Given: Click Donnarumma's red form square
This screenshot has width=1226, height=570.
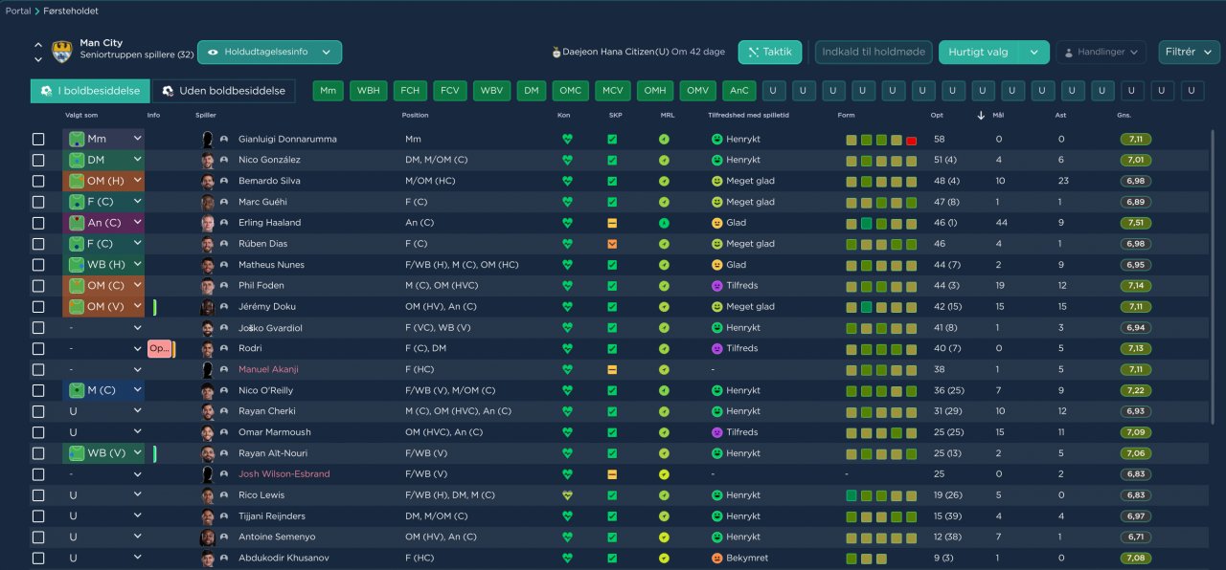Looking at the screenshot, I should coord(911,141).
